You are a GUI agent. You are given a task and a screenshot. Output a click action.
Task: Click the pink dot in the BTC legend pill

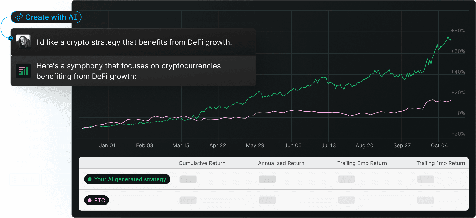90,200
